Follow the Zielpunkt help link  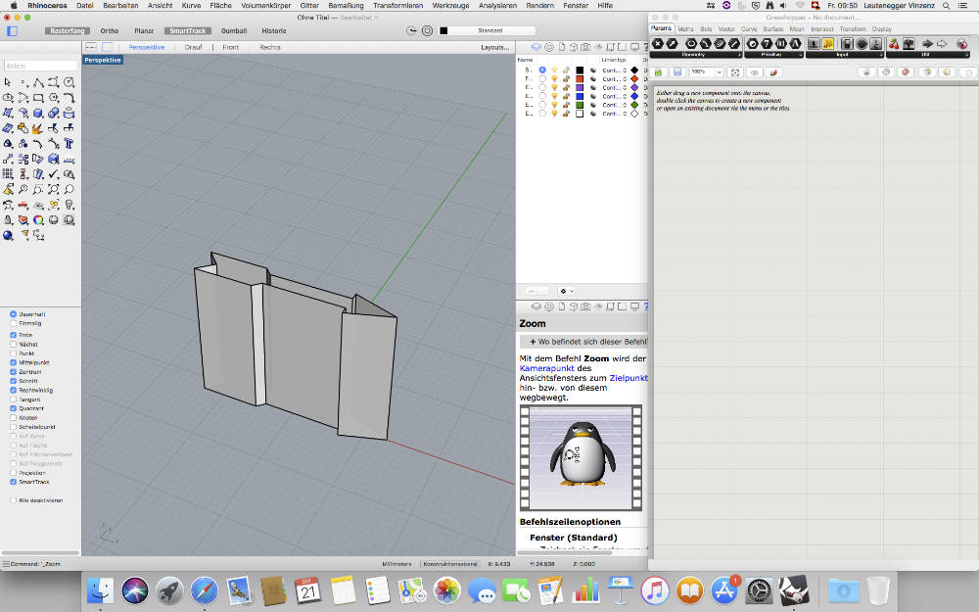click(629, 378)
